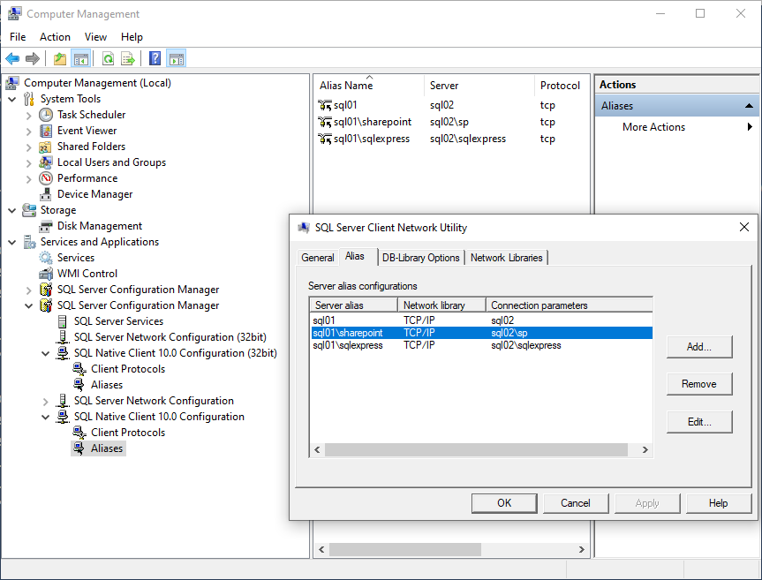Select Device Manager in the tree
Image resolution: width=762 pixels, height=580 pixels.
click(94, 194)
